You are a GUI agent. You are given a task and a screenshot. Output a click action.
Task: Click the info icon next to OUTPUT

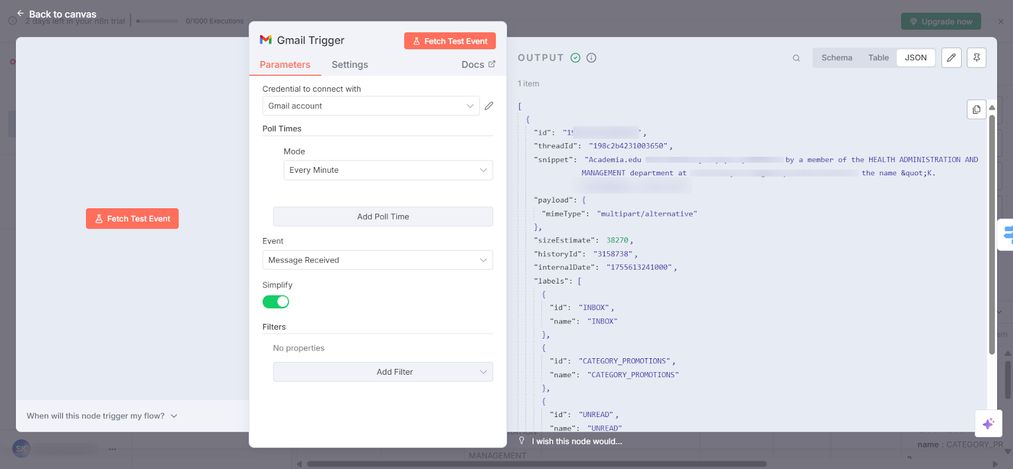click(591, 58)
